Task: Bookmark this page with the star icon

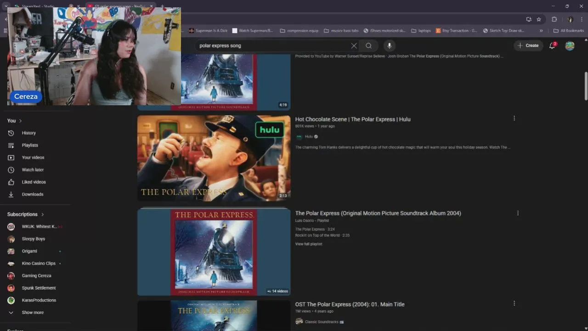Action: click(x=539, y=19)
